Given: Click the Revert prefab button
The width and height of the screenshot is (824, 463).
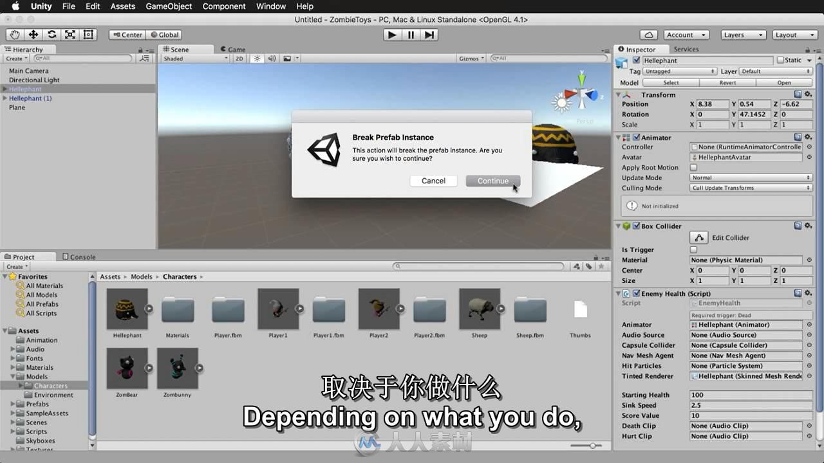Looking at the screenshot, I should [727, 82].
